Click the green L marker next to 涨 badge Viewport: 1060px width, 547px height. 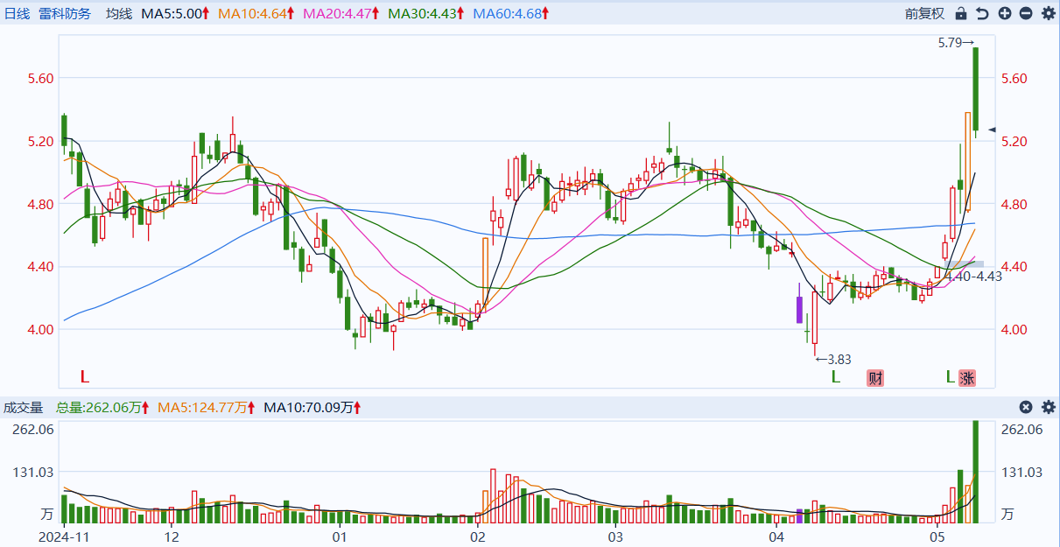(950, 377)
